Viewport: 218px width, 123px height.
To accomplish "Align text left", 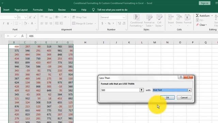I will 42,24.
